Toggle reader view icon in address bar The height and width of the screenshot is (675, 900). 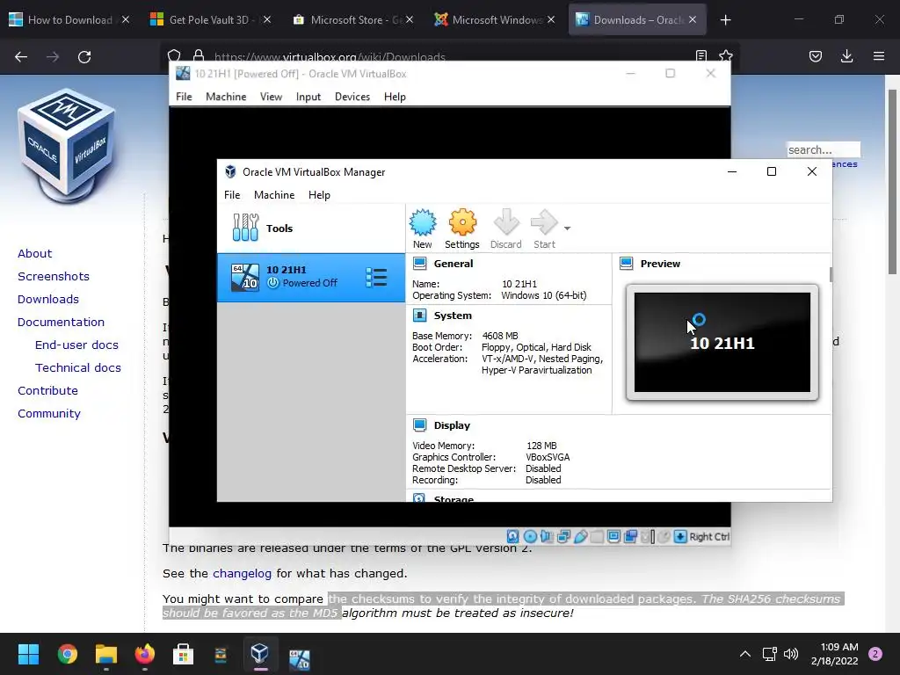pyautogui.click(x=700, y=55)
